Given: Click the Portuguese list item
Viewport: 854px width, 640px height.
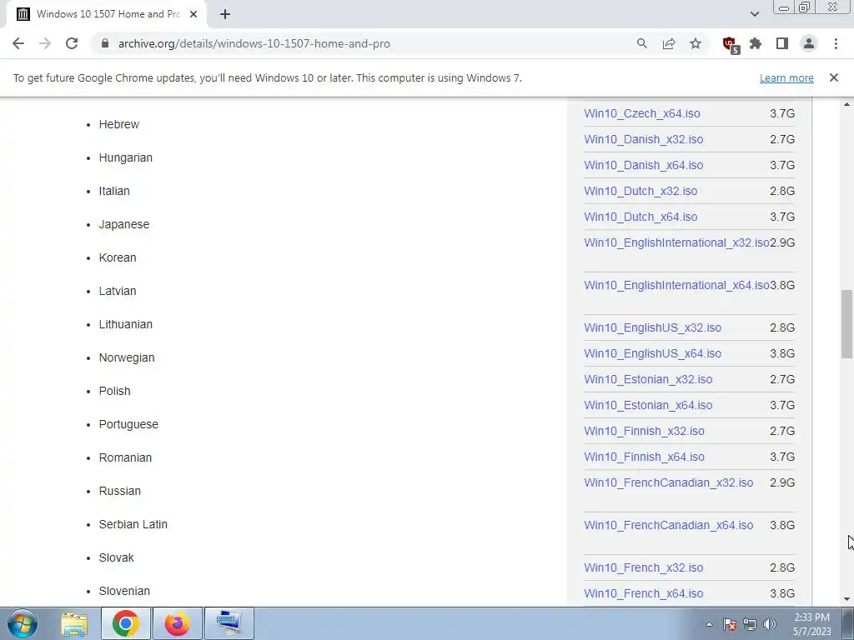Looking at the screenshot, I should 128,424.
